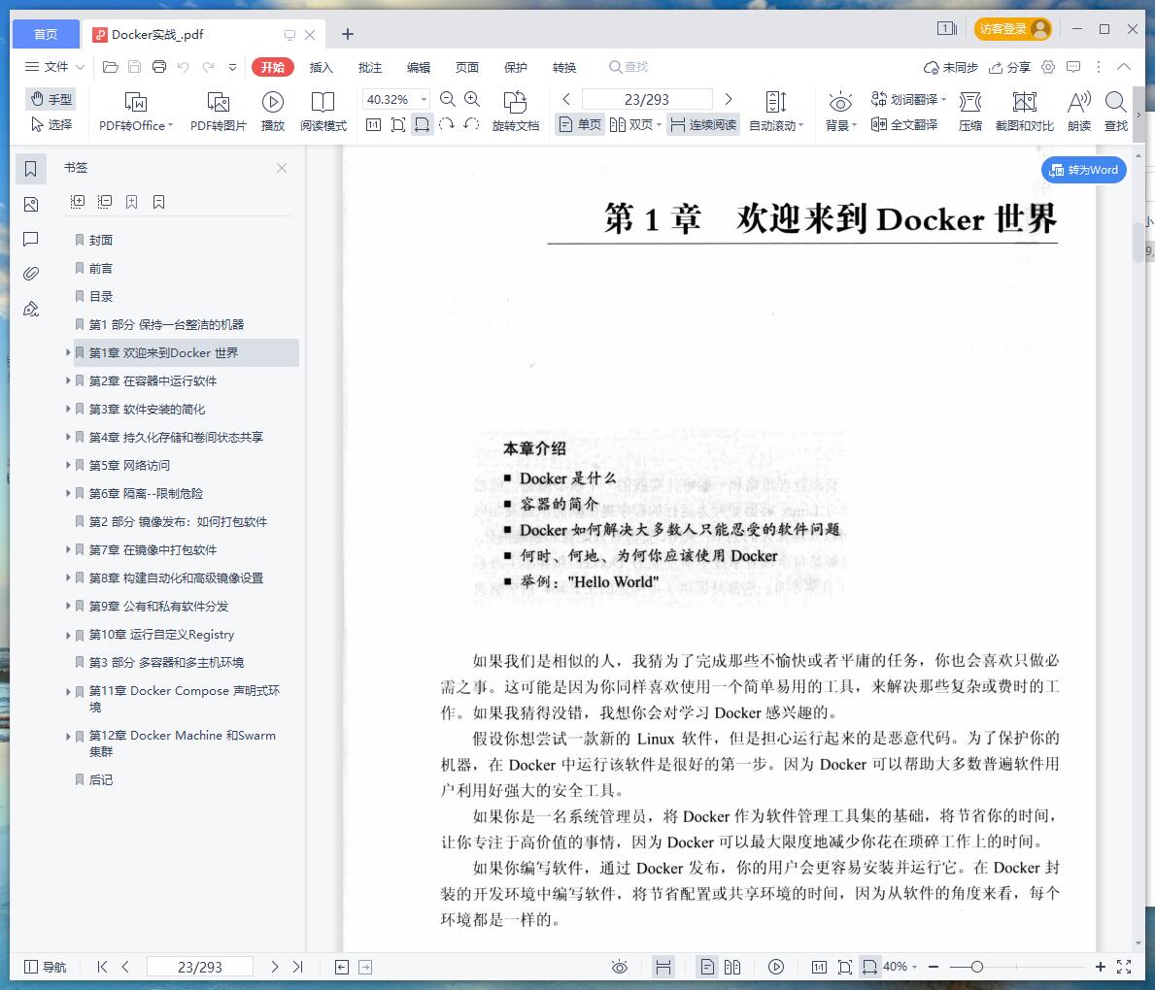The height and width of the screenshot is (990, 1155).
Task: Click 朗读 read aloud icon
Action: pos(1079,112)
